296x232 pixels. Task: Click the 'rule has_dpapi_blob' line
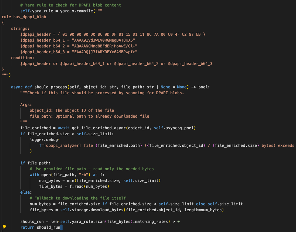(24, 17)
